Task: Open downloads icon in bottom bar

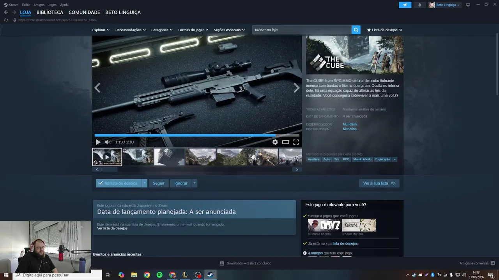Action: click(x=222, y=263)
